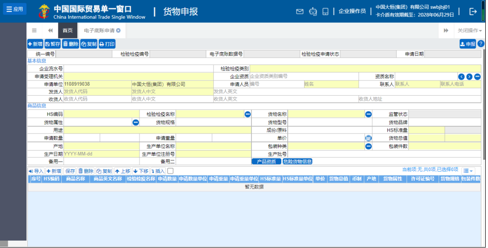Open the grid column list dropdown
Image resolution: width=488 pixels, height=248 pixels.
pos(468,171)
